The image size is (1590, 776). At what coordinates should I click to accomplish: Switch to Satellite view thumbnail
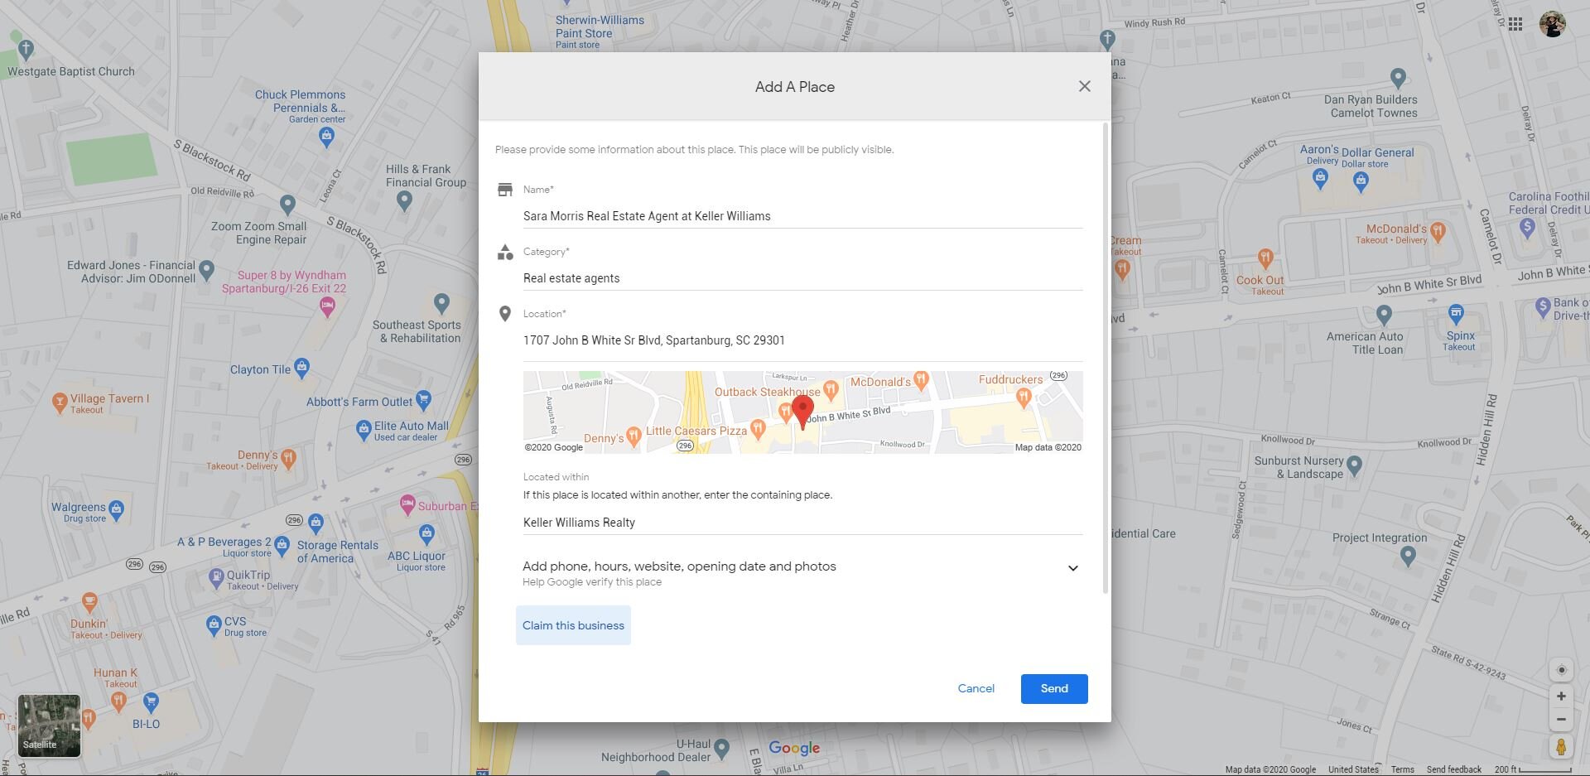coord(50,725)
